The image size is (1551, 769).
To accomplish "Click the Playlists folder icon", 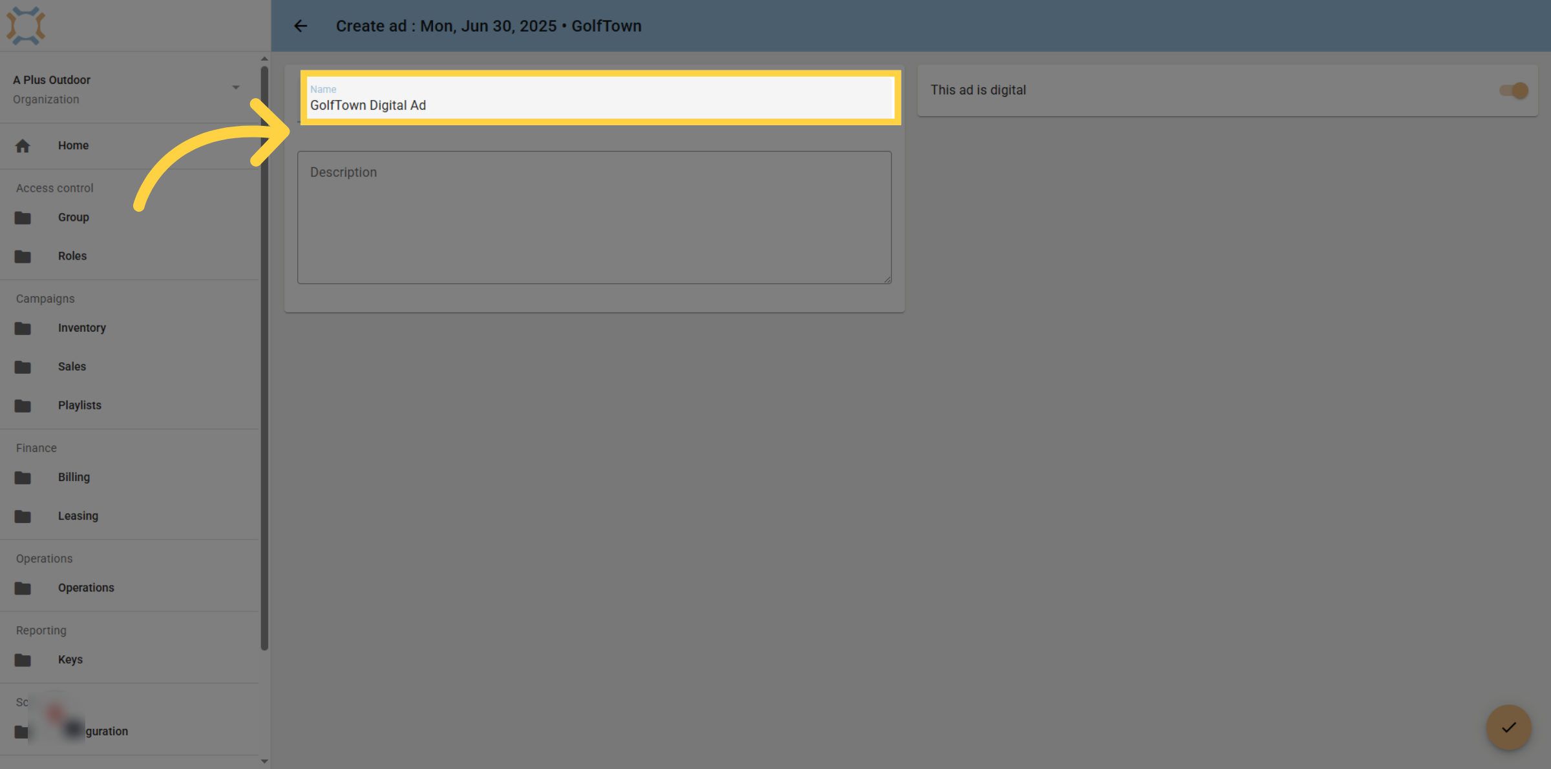I will tap(23, 405).
